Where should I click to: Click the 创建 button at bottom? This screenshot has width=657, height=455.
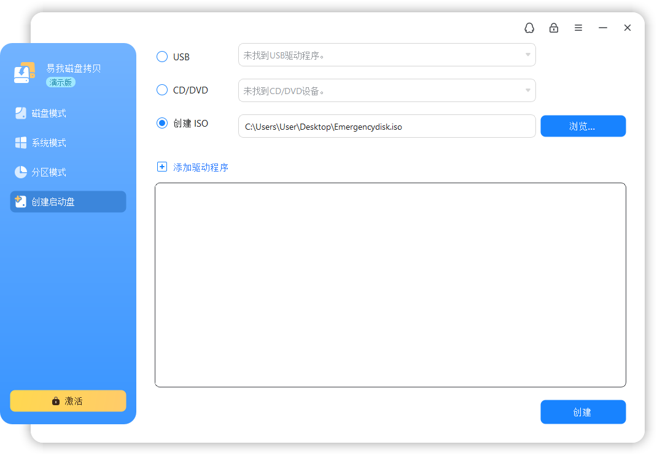tap(583, 412)
